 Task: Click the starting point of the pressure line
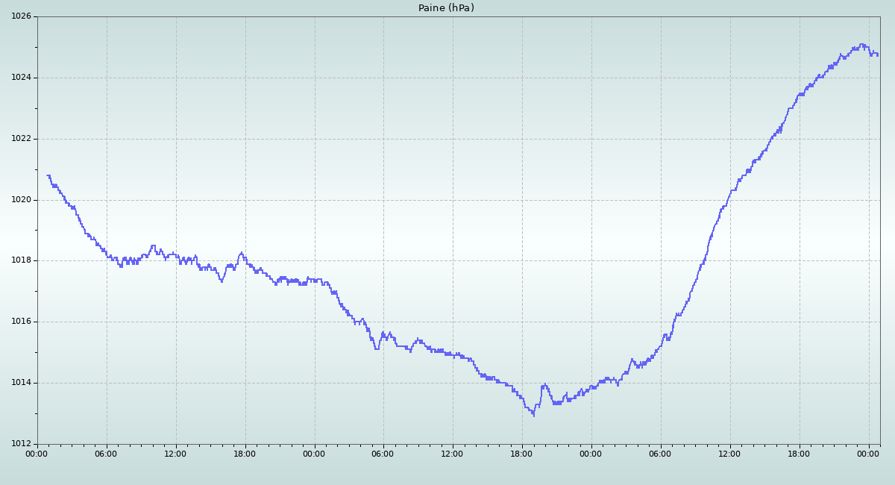click(47, 175)
